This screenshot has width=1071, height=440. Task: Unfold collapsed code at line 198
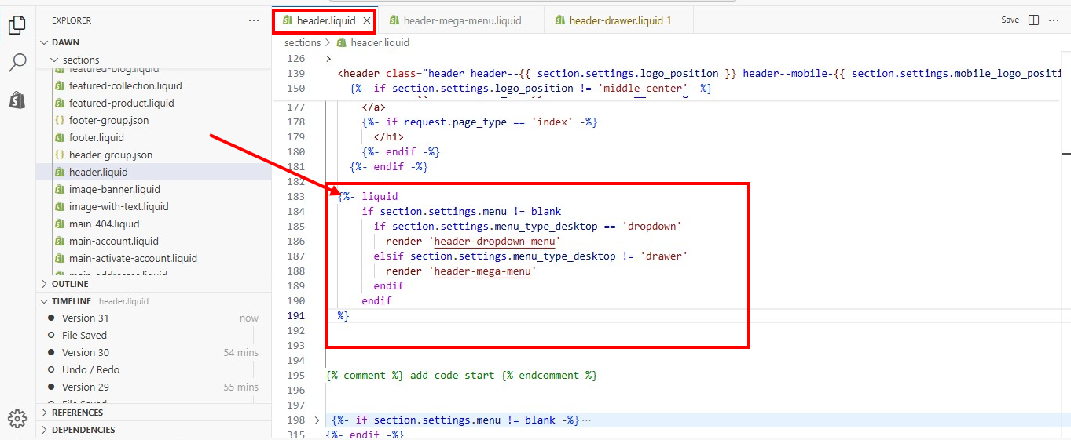pos(317,420)
